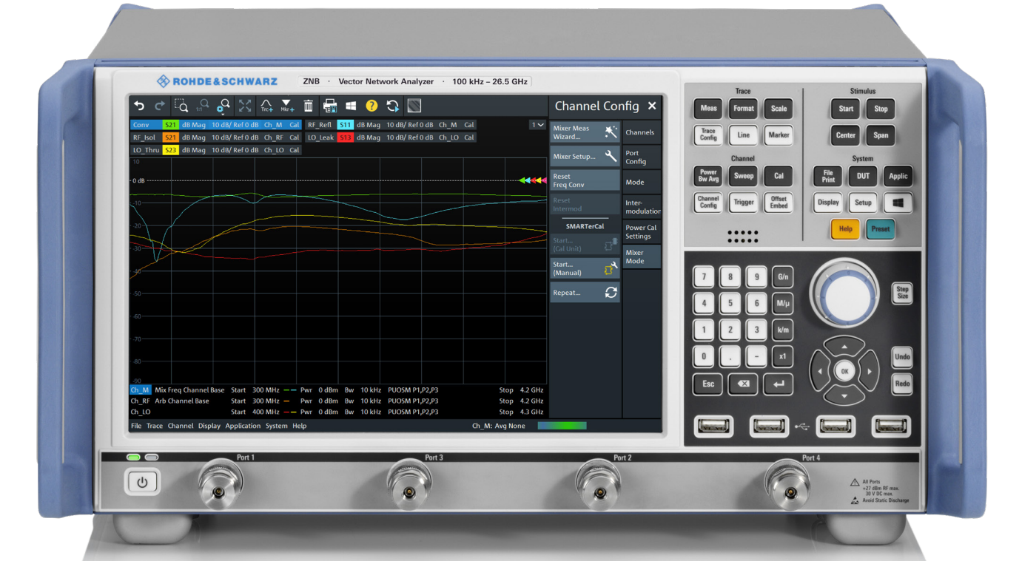The image size is (1022, 561).
Task: Add a marker with Mkr+ icon
Action: pyautogui.click(x=287, y=106)
